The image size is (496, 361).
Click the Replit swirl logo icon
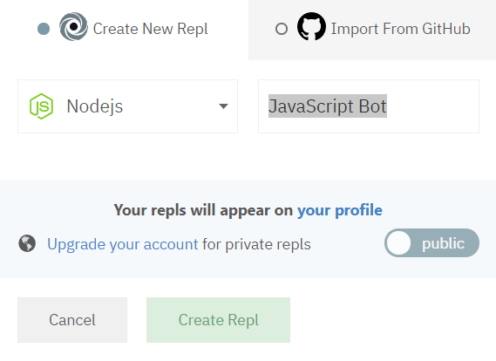74,26
